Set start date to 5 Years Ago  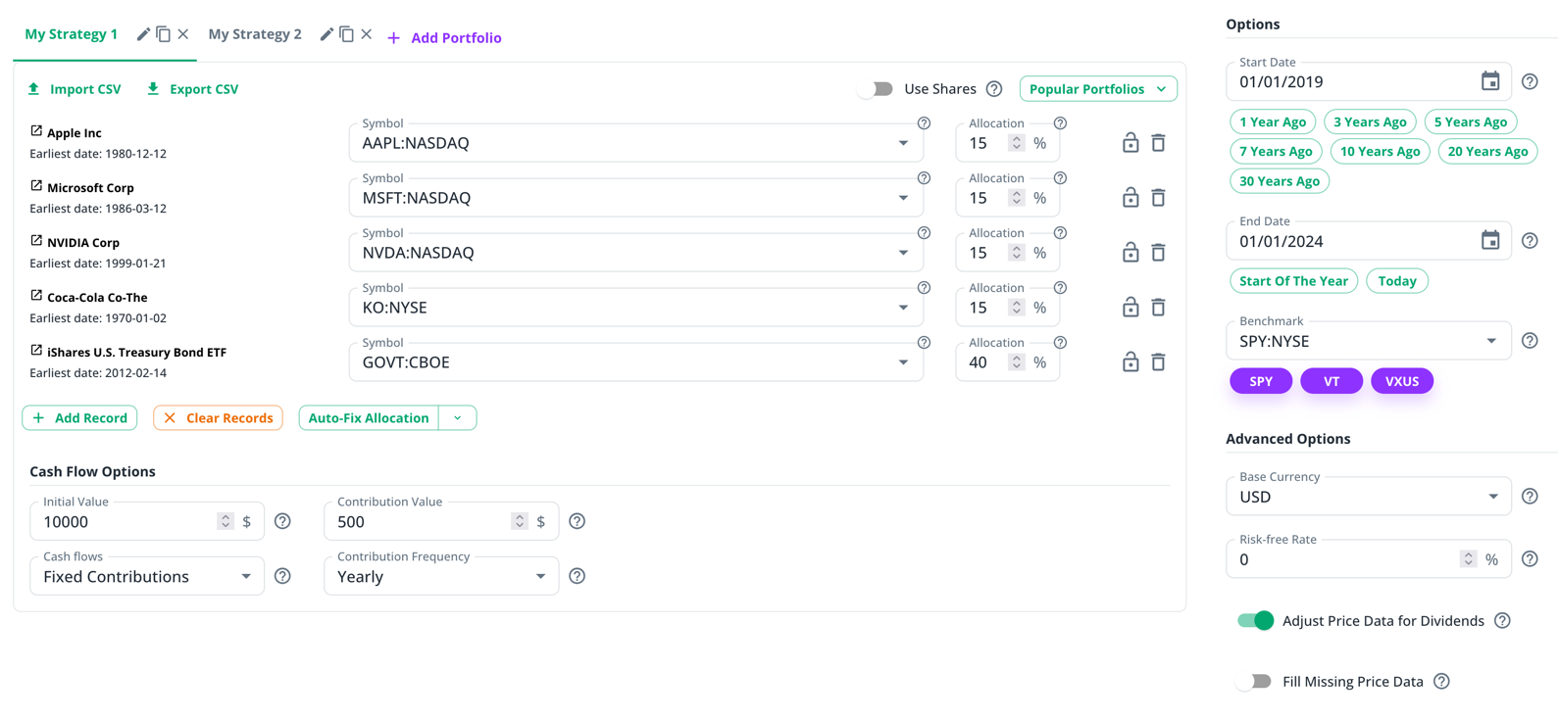1470,122
